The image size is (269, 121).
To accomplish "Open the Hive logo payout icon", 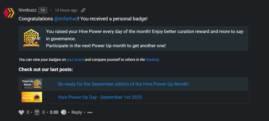I will point(63,112).
